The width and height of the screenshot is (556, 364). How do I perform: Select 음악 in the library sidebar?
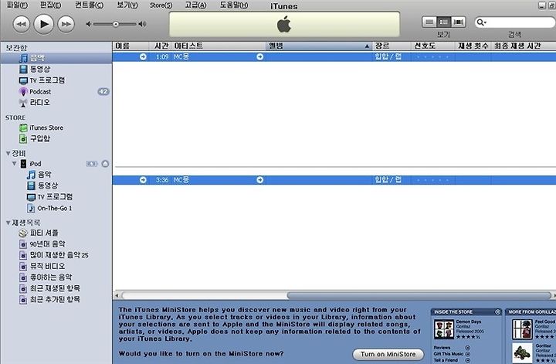[x=56, y=58]
